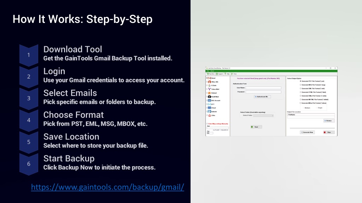
Task: Click "Select where to store your backup file."
Action: (96, 146)
